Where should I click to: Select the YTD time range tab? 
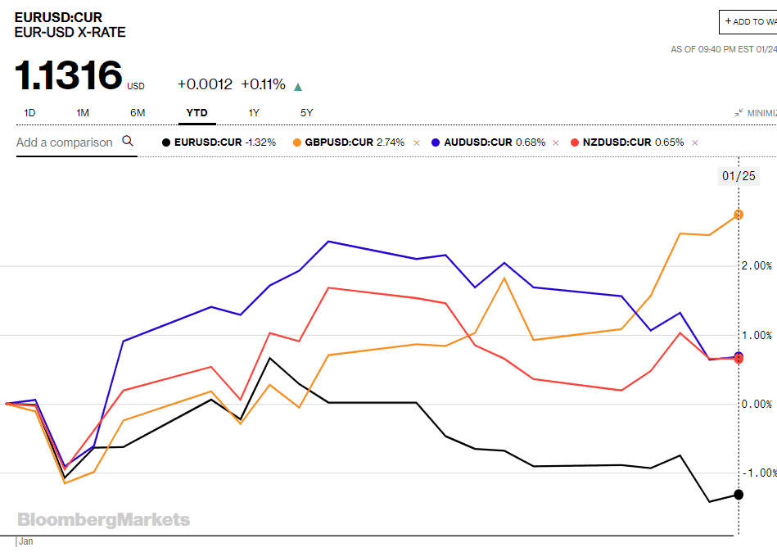click(x=197, y=113)
